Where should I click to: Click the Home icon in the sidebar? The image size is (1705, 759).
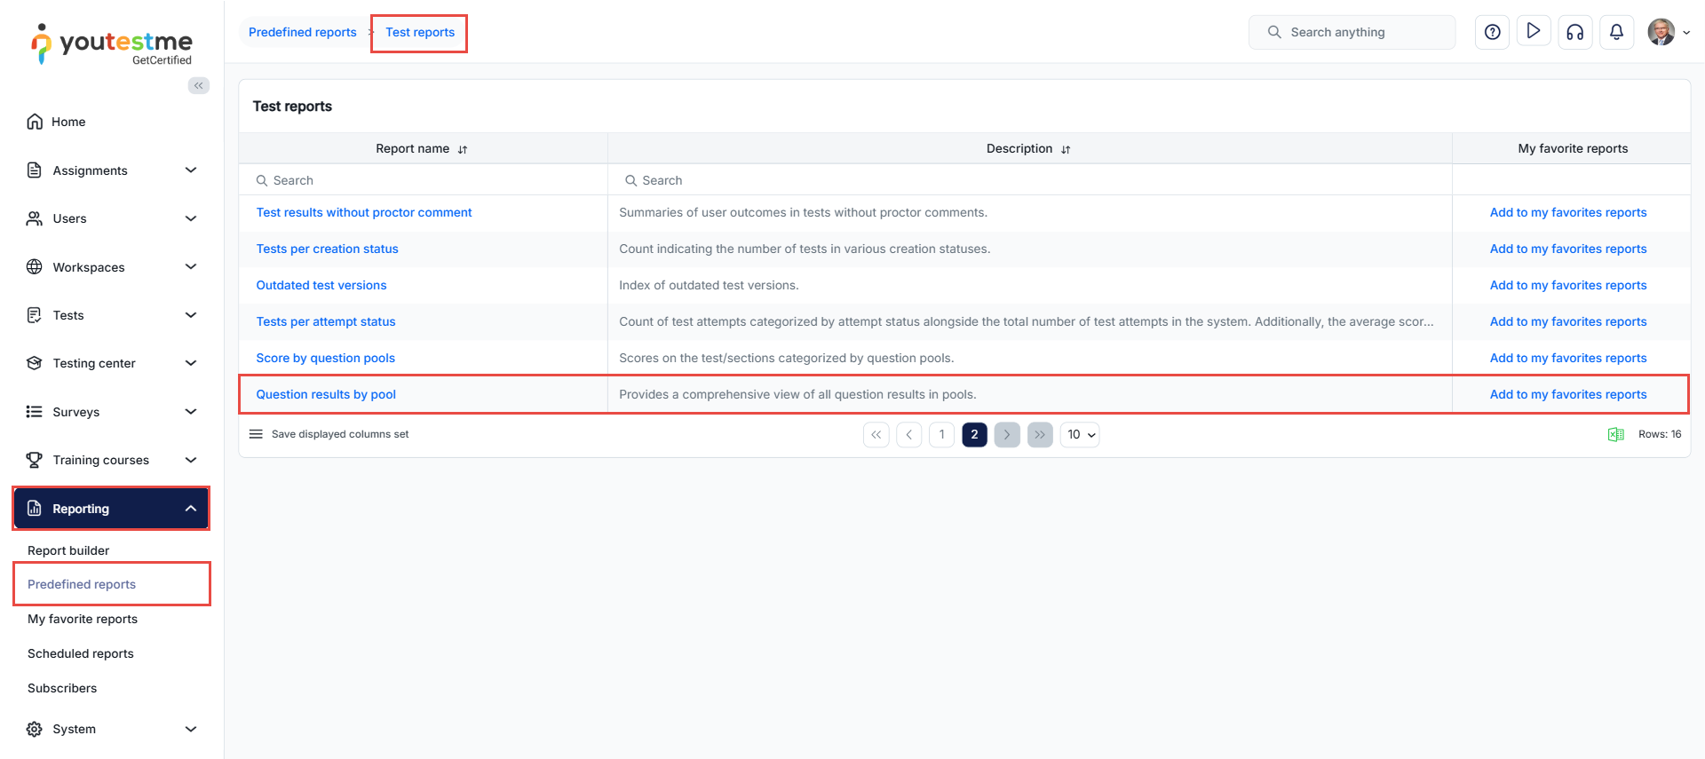pyautogui.click(x=35, y=122)
